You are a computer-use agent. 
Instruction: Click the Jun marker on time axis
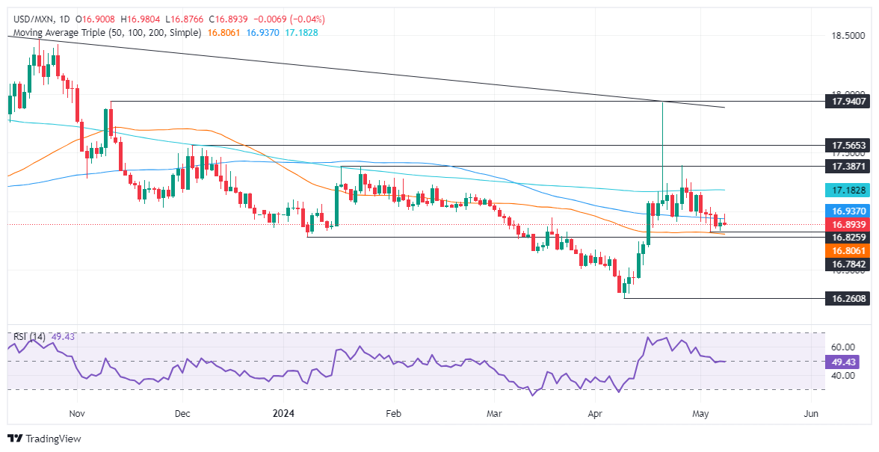[812, 413]
